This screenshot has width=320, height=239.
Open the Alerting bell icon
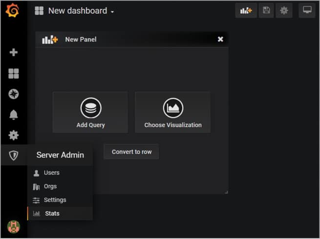click(x=14, y=115)
